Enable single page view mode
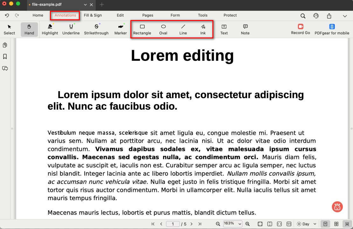Screen dimensions: 353x229 (325, 224)
